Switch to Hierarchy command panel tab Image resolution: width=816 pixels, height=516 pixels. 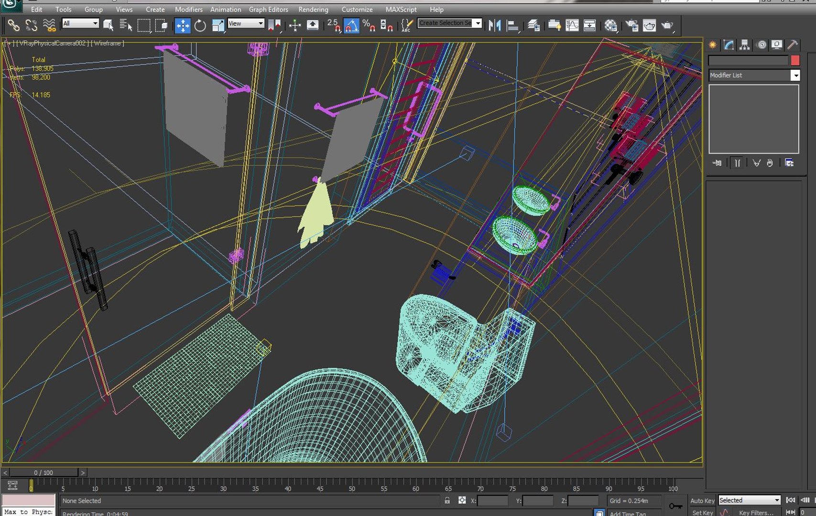tap(744, 45)
